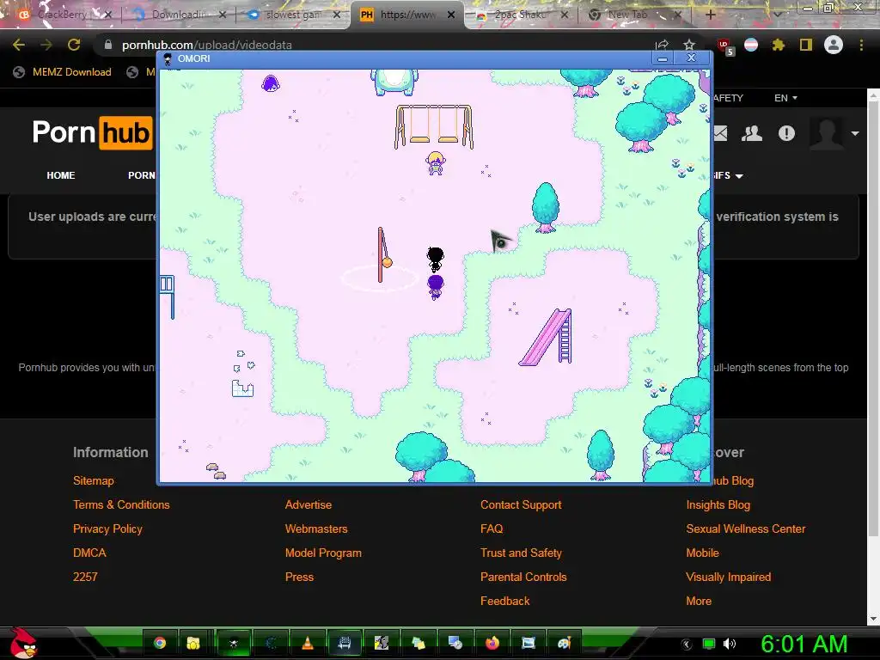The image size is (880, 660).
Task: Open More footer link
Action: coord(699,601)
